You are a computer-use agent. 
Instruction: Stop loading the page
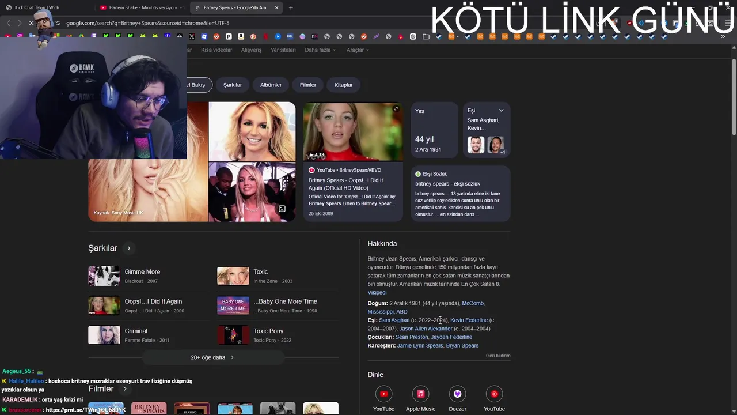point(31,23)
